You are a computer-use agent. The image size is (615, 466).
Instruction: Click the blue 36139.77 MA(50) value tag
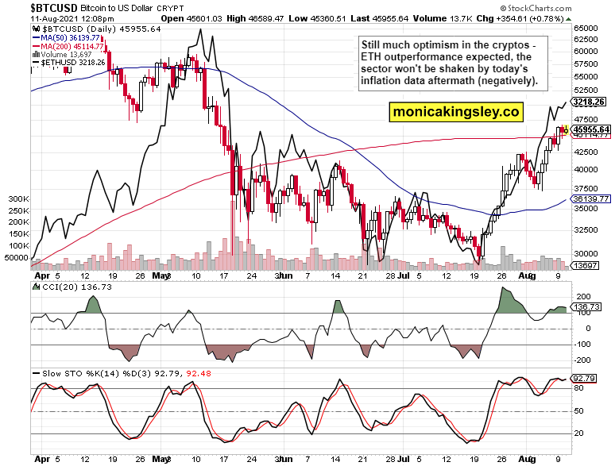(x=590, y=198)
